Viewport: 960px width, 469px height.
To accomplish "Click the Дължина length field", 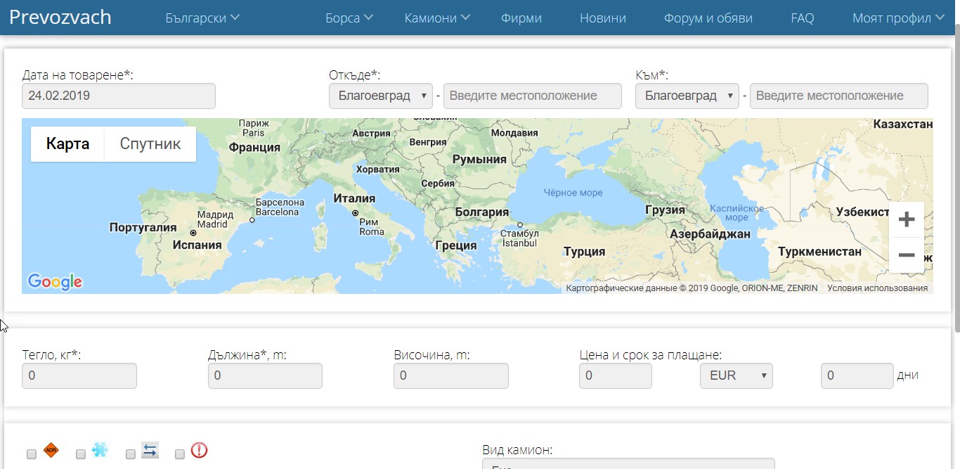I will pyautogui.click(x=266, y=376).
